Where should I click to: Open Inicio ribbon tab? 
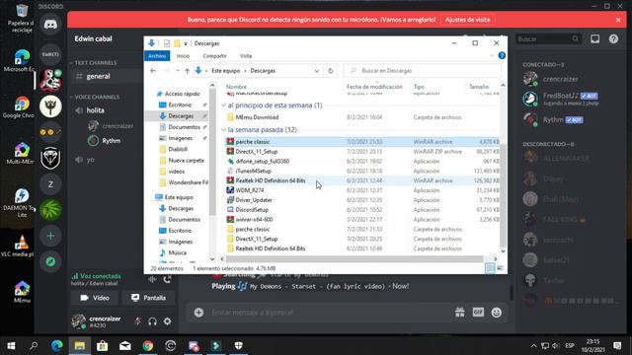coord(183,56)
